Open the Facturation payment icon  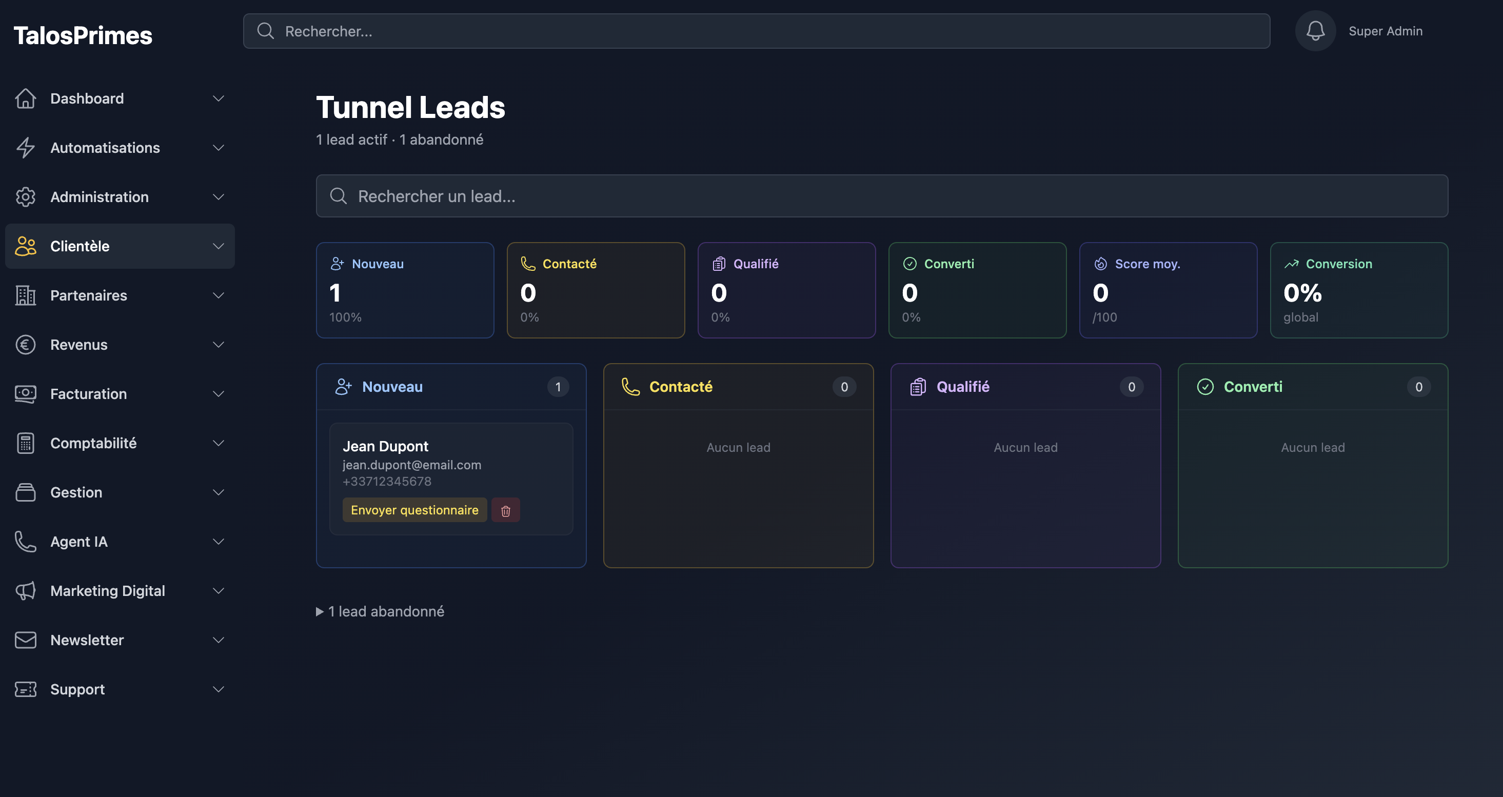coord(26,393)
